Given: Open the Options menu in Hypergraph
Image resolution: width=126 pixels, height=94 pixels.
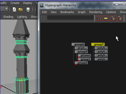Looking at the screenshot, I should (111, 12).
